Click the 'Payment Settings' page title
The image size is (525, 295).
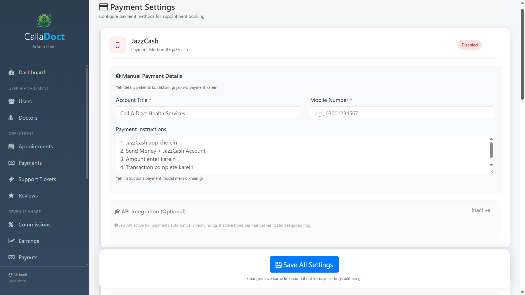(x=142, y=7)
